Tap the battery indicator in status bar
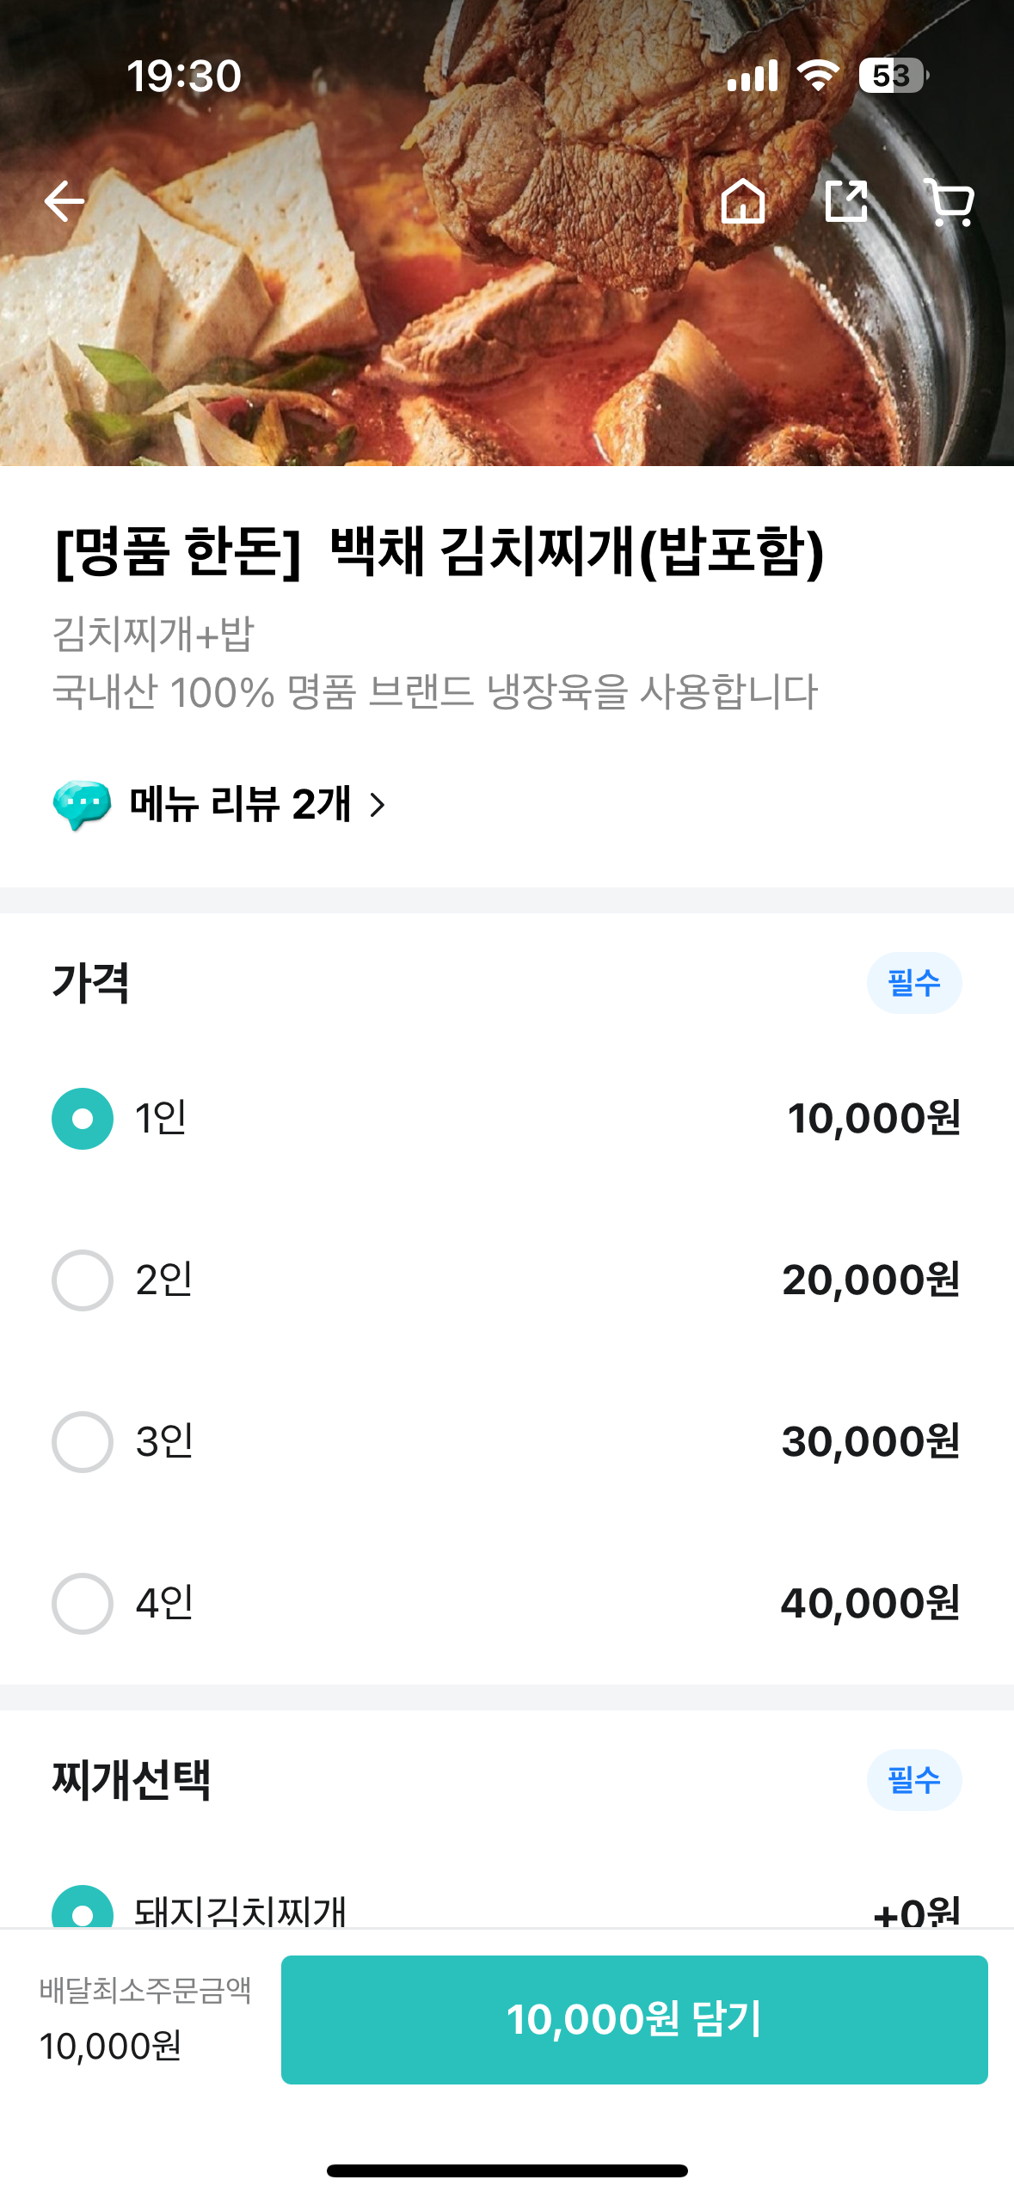This screenshot has height=2198, width=1014. 894,76
